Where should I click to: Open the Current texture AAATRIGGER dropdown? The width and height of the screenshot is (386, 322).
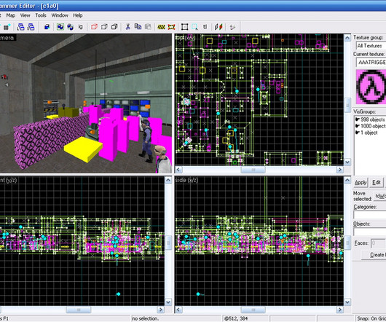[x=371, y=62]
